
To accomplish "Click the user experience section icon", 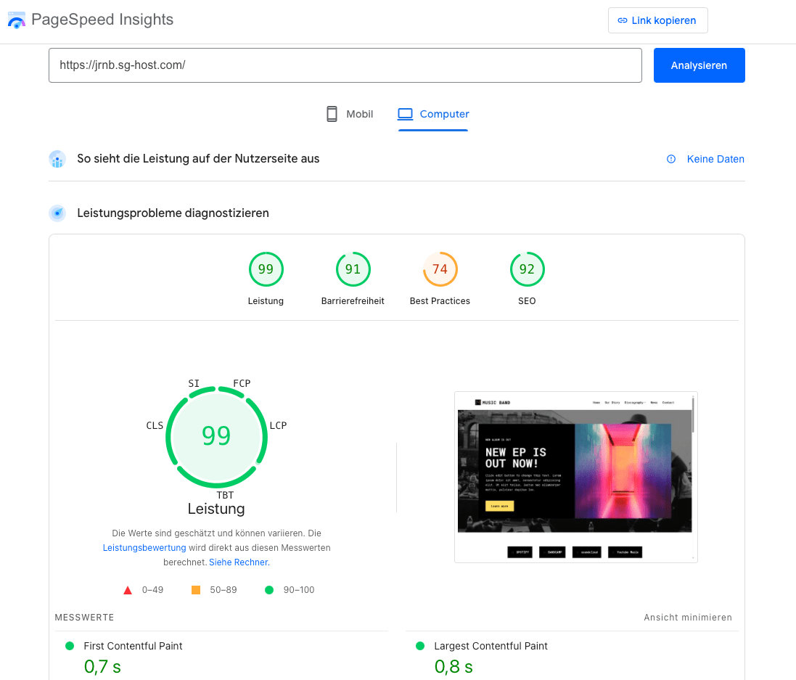I will [57, 159].
